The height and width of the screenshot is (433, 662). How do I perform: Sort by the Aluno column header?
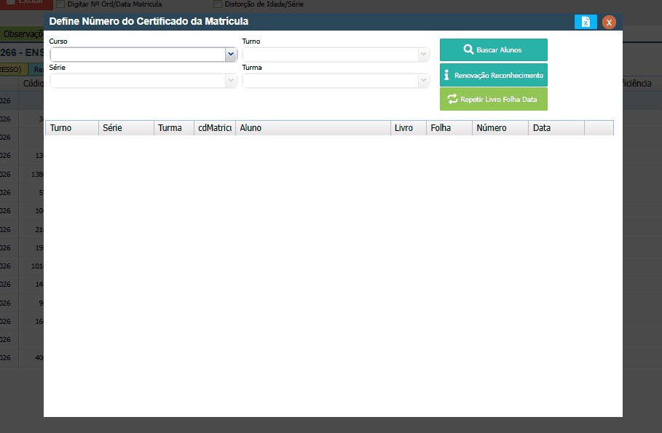click(313, 128)
